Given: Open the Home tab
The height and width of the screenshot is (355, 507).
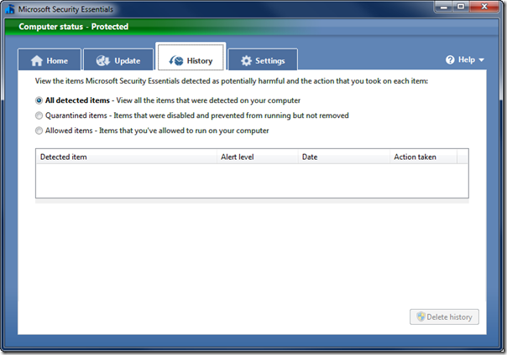Looking at the screenshot, I should pos(50,59).
